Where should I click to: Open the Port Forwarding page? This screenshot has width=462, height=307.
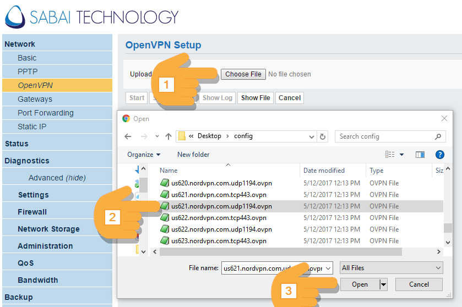click(x=57, y=113)
